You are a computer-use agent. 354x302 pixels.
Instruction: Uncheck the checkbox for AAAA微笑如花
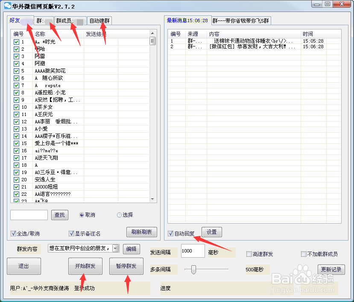(x=16, y=71)
